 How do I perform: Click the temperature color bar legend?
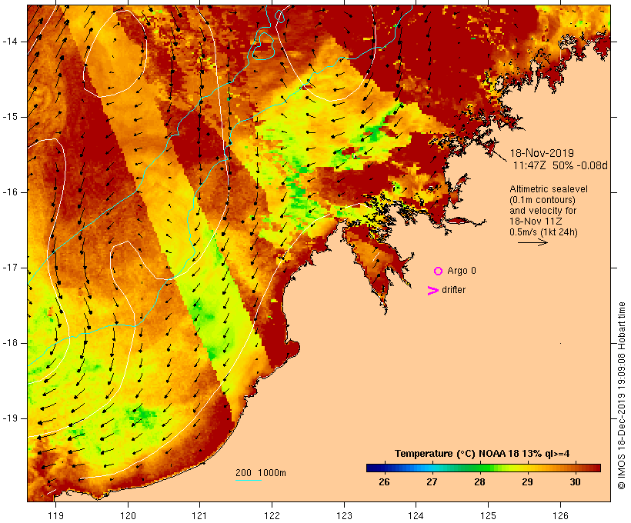[483, 468]
